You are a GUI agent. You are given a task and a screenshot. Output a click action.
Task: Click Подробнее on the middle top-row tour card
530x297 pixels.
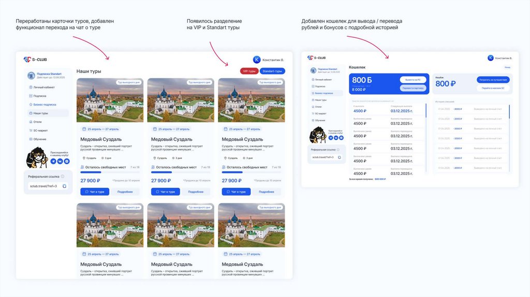196,191
